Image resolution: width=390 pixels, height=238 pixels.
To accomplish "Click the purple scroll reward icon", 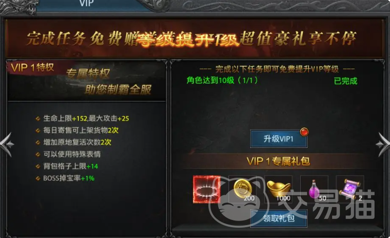I will [x=350, y=189].
